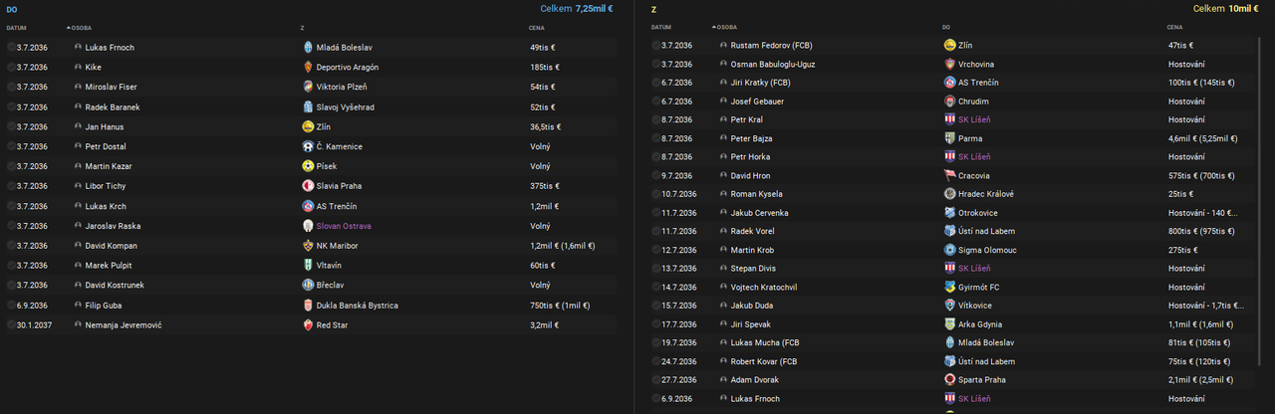Open SK Líšeň link in Petr Kral's row
1275x414 pixels.
[974, 119]
